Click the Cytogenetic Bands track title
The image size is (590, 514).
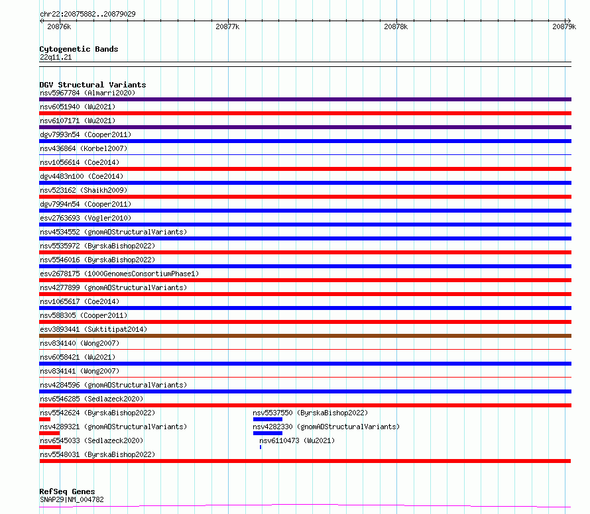tap(79, 49)
